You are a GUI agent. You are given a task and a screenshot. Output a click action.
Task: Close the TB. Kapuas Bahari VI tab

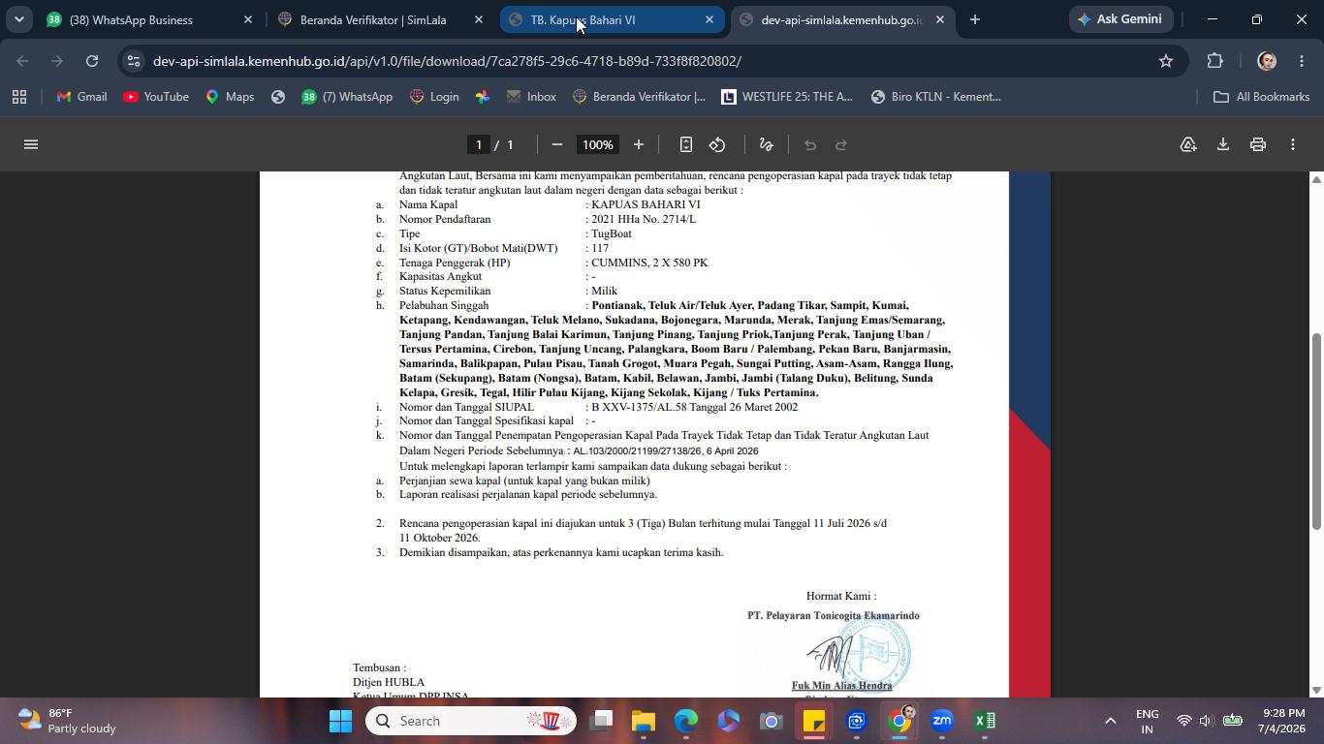coord(709,19)
